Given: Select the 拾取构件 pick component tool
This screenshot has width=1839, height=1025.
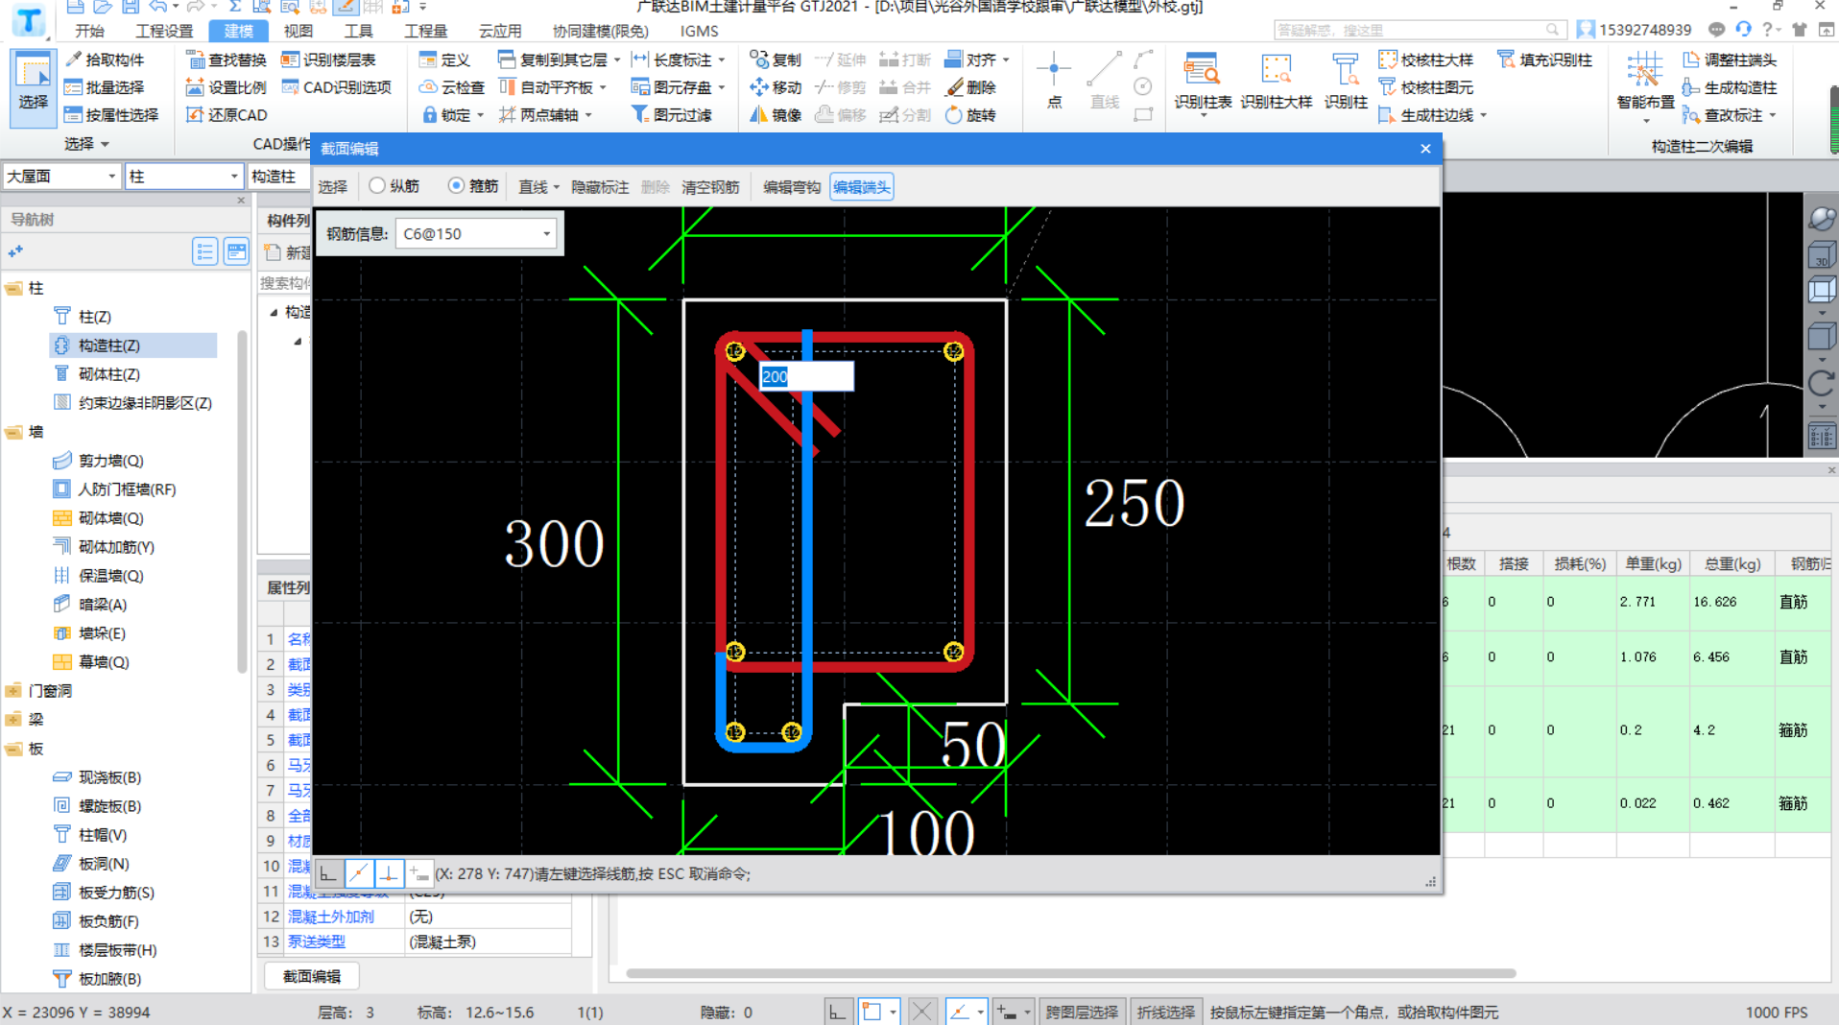Looking at the screenshot, I should [105, 60].
